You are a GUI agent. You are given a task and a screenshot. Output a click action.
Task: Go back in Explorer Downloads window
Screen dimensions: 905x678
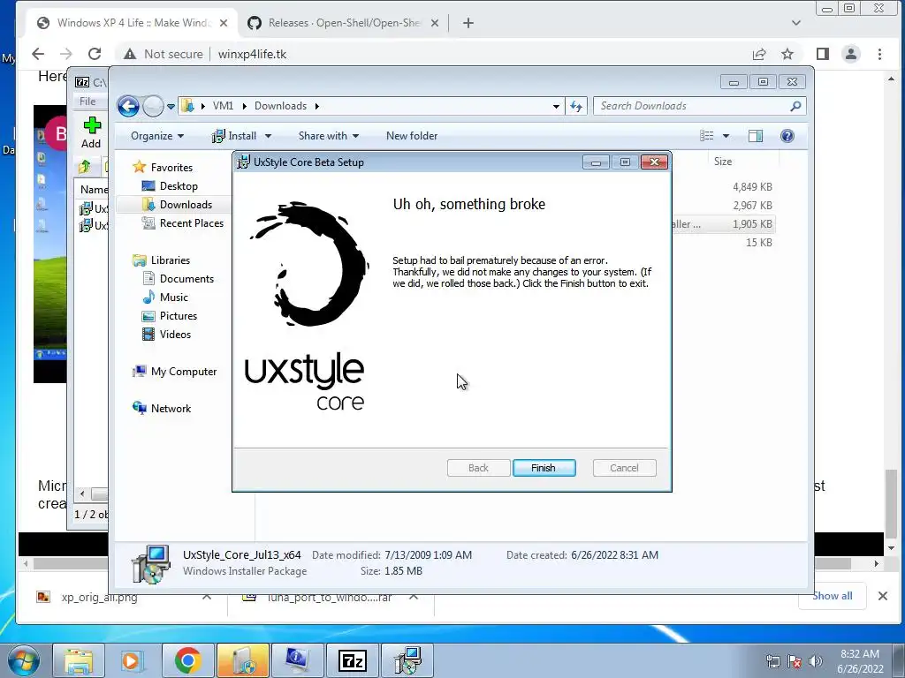128,106
